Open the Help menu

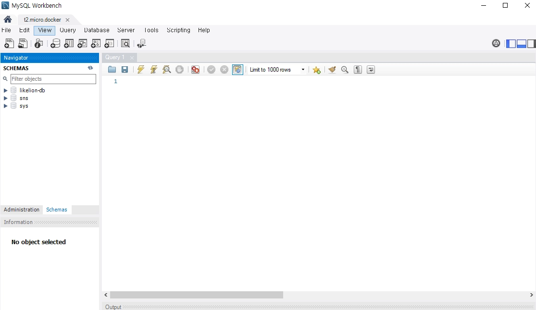[x=204, y=30]
